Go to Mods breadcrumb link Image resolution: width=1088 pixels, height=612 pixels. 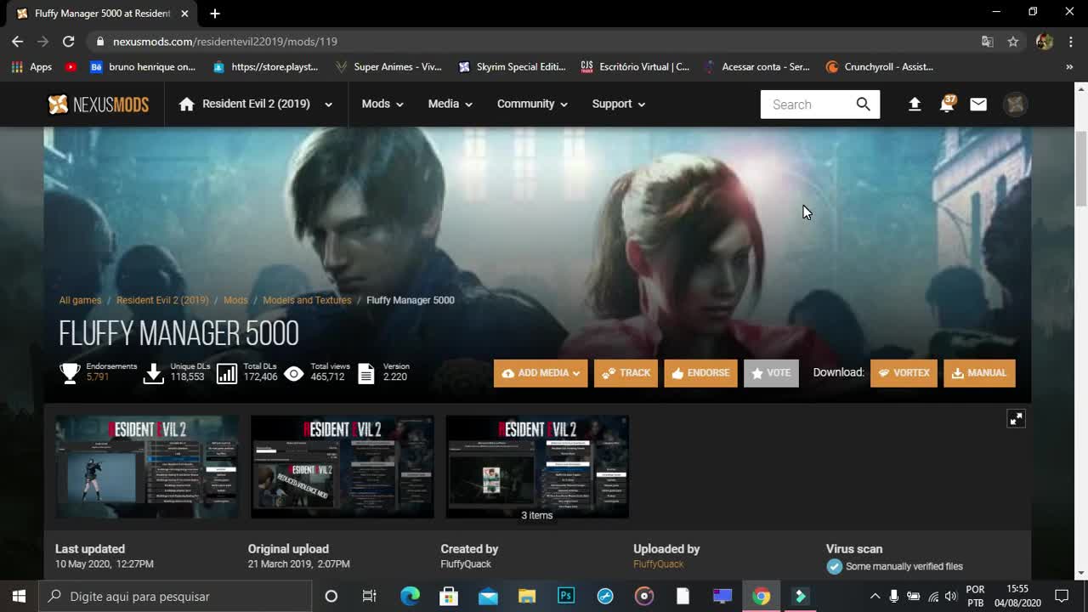[x=235, y=300]
